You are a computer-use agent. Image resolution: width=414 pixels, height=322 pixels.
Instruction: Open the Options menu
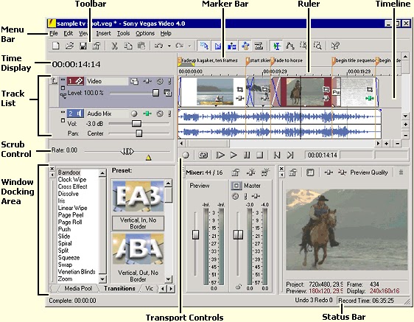pyautogui.click(x=145, y=33)
